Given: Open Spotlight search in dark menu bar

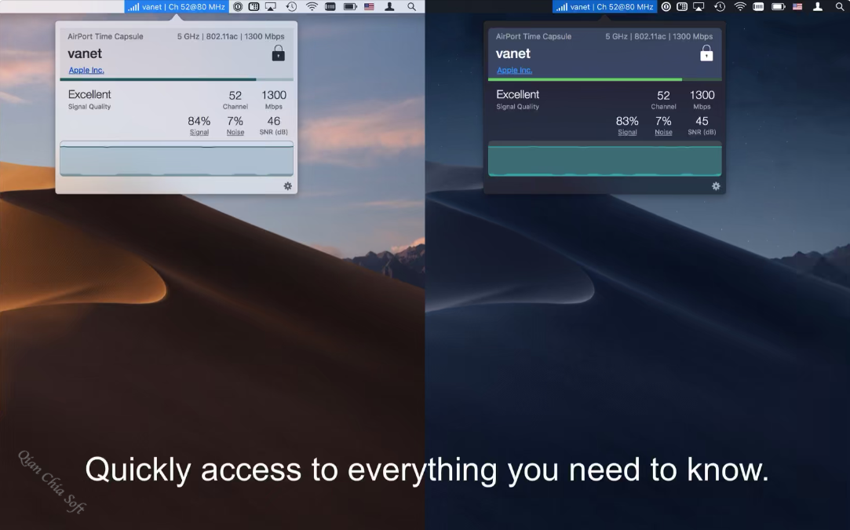Looking at the screenshot, I should (840, 6).
